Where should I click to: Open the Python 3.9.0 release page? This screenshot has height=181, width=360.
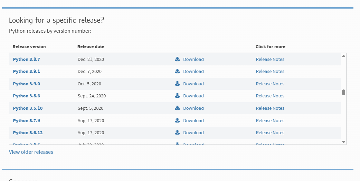pos(26,84)
